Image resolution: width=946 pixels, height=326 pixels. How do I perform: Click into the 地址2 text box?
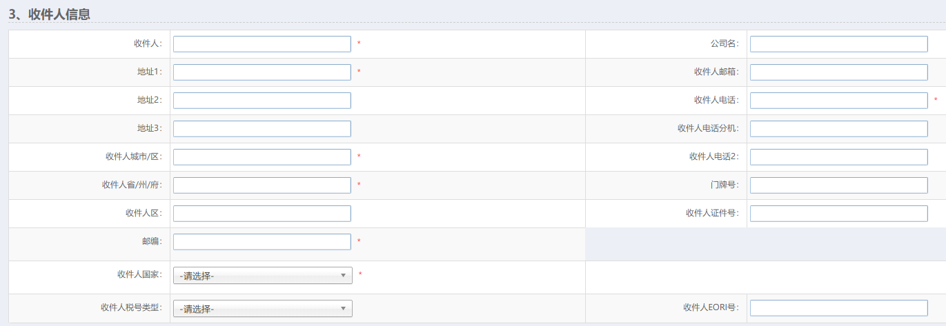click(262, 101)
